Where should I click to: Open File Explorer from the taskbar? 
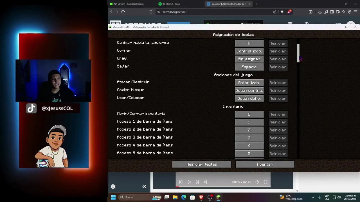coord(175,197)
